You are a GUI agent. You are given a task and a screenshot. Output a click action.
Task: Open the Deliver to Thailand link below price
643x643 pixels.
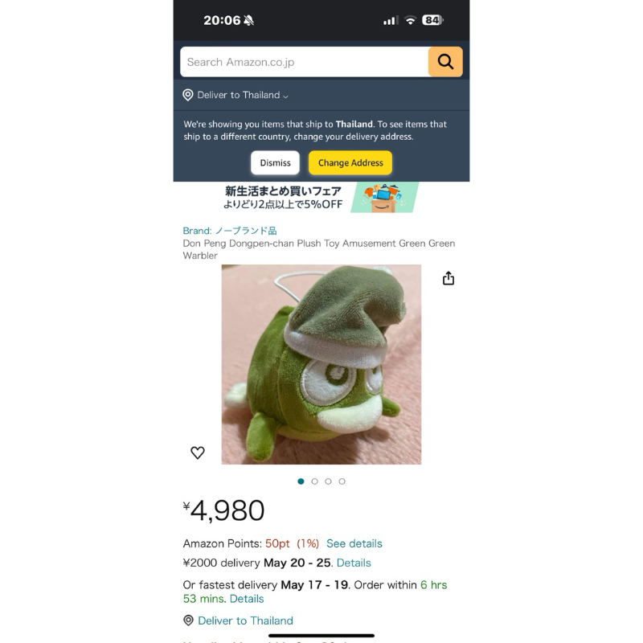pyautogui.click(x=245, y=620)
